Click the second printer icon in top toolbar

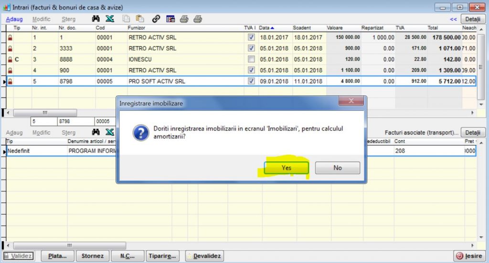pyautogui.click(x=198, y=19)
